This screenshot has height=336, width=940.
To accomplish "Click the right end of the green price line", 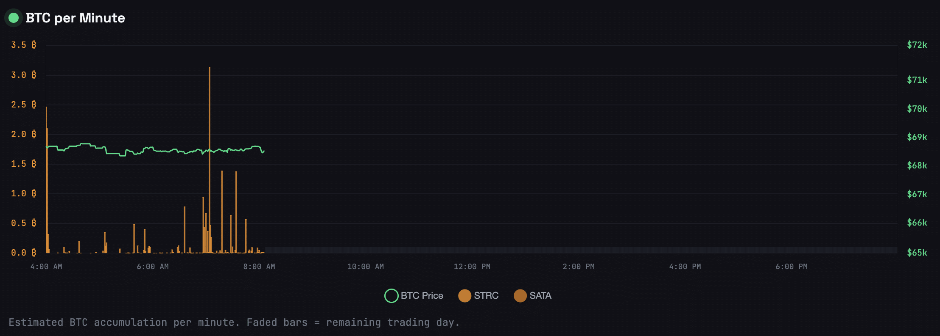I will 263,151.
